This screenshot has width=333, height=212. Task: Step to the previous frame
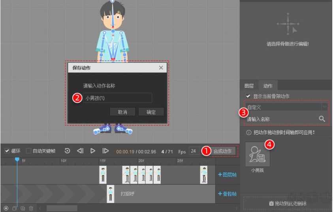(80, 151)
